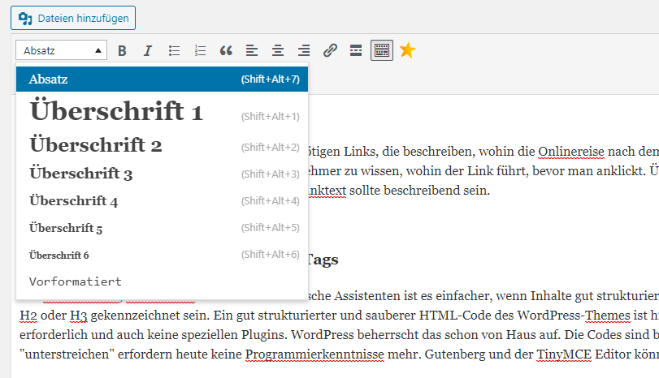This screenshot has width=659, height=378.
Task: Apply blockquote formatting
Action: (x=226, y=51)
